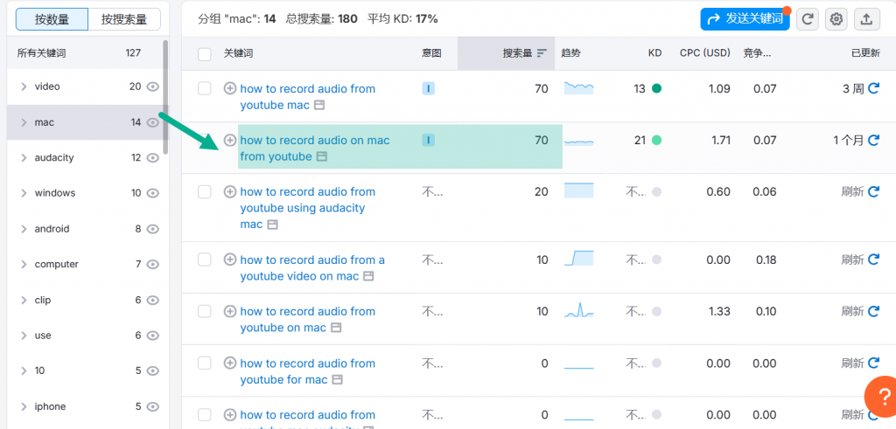The height and width of the screenshot is (429, 896).
Task: Open link 'how to record audio from youtube for mac'
Action: pyautogui.click(x=307, y=371)
